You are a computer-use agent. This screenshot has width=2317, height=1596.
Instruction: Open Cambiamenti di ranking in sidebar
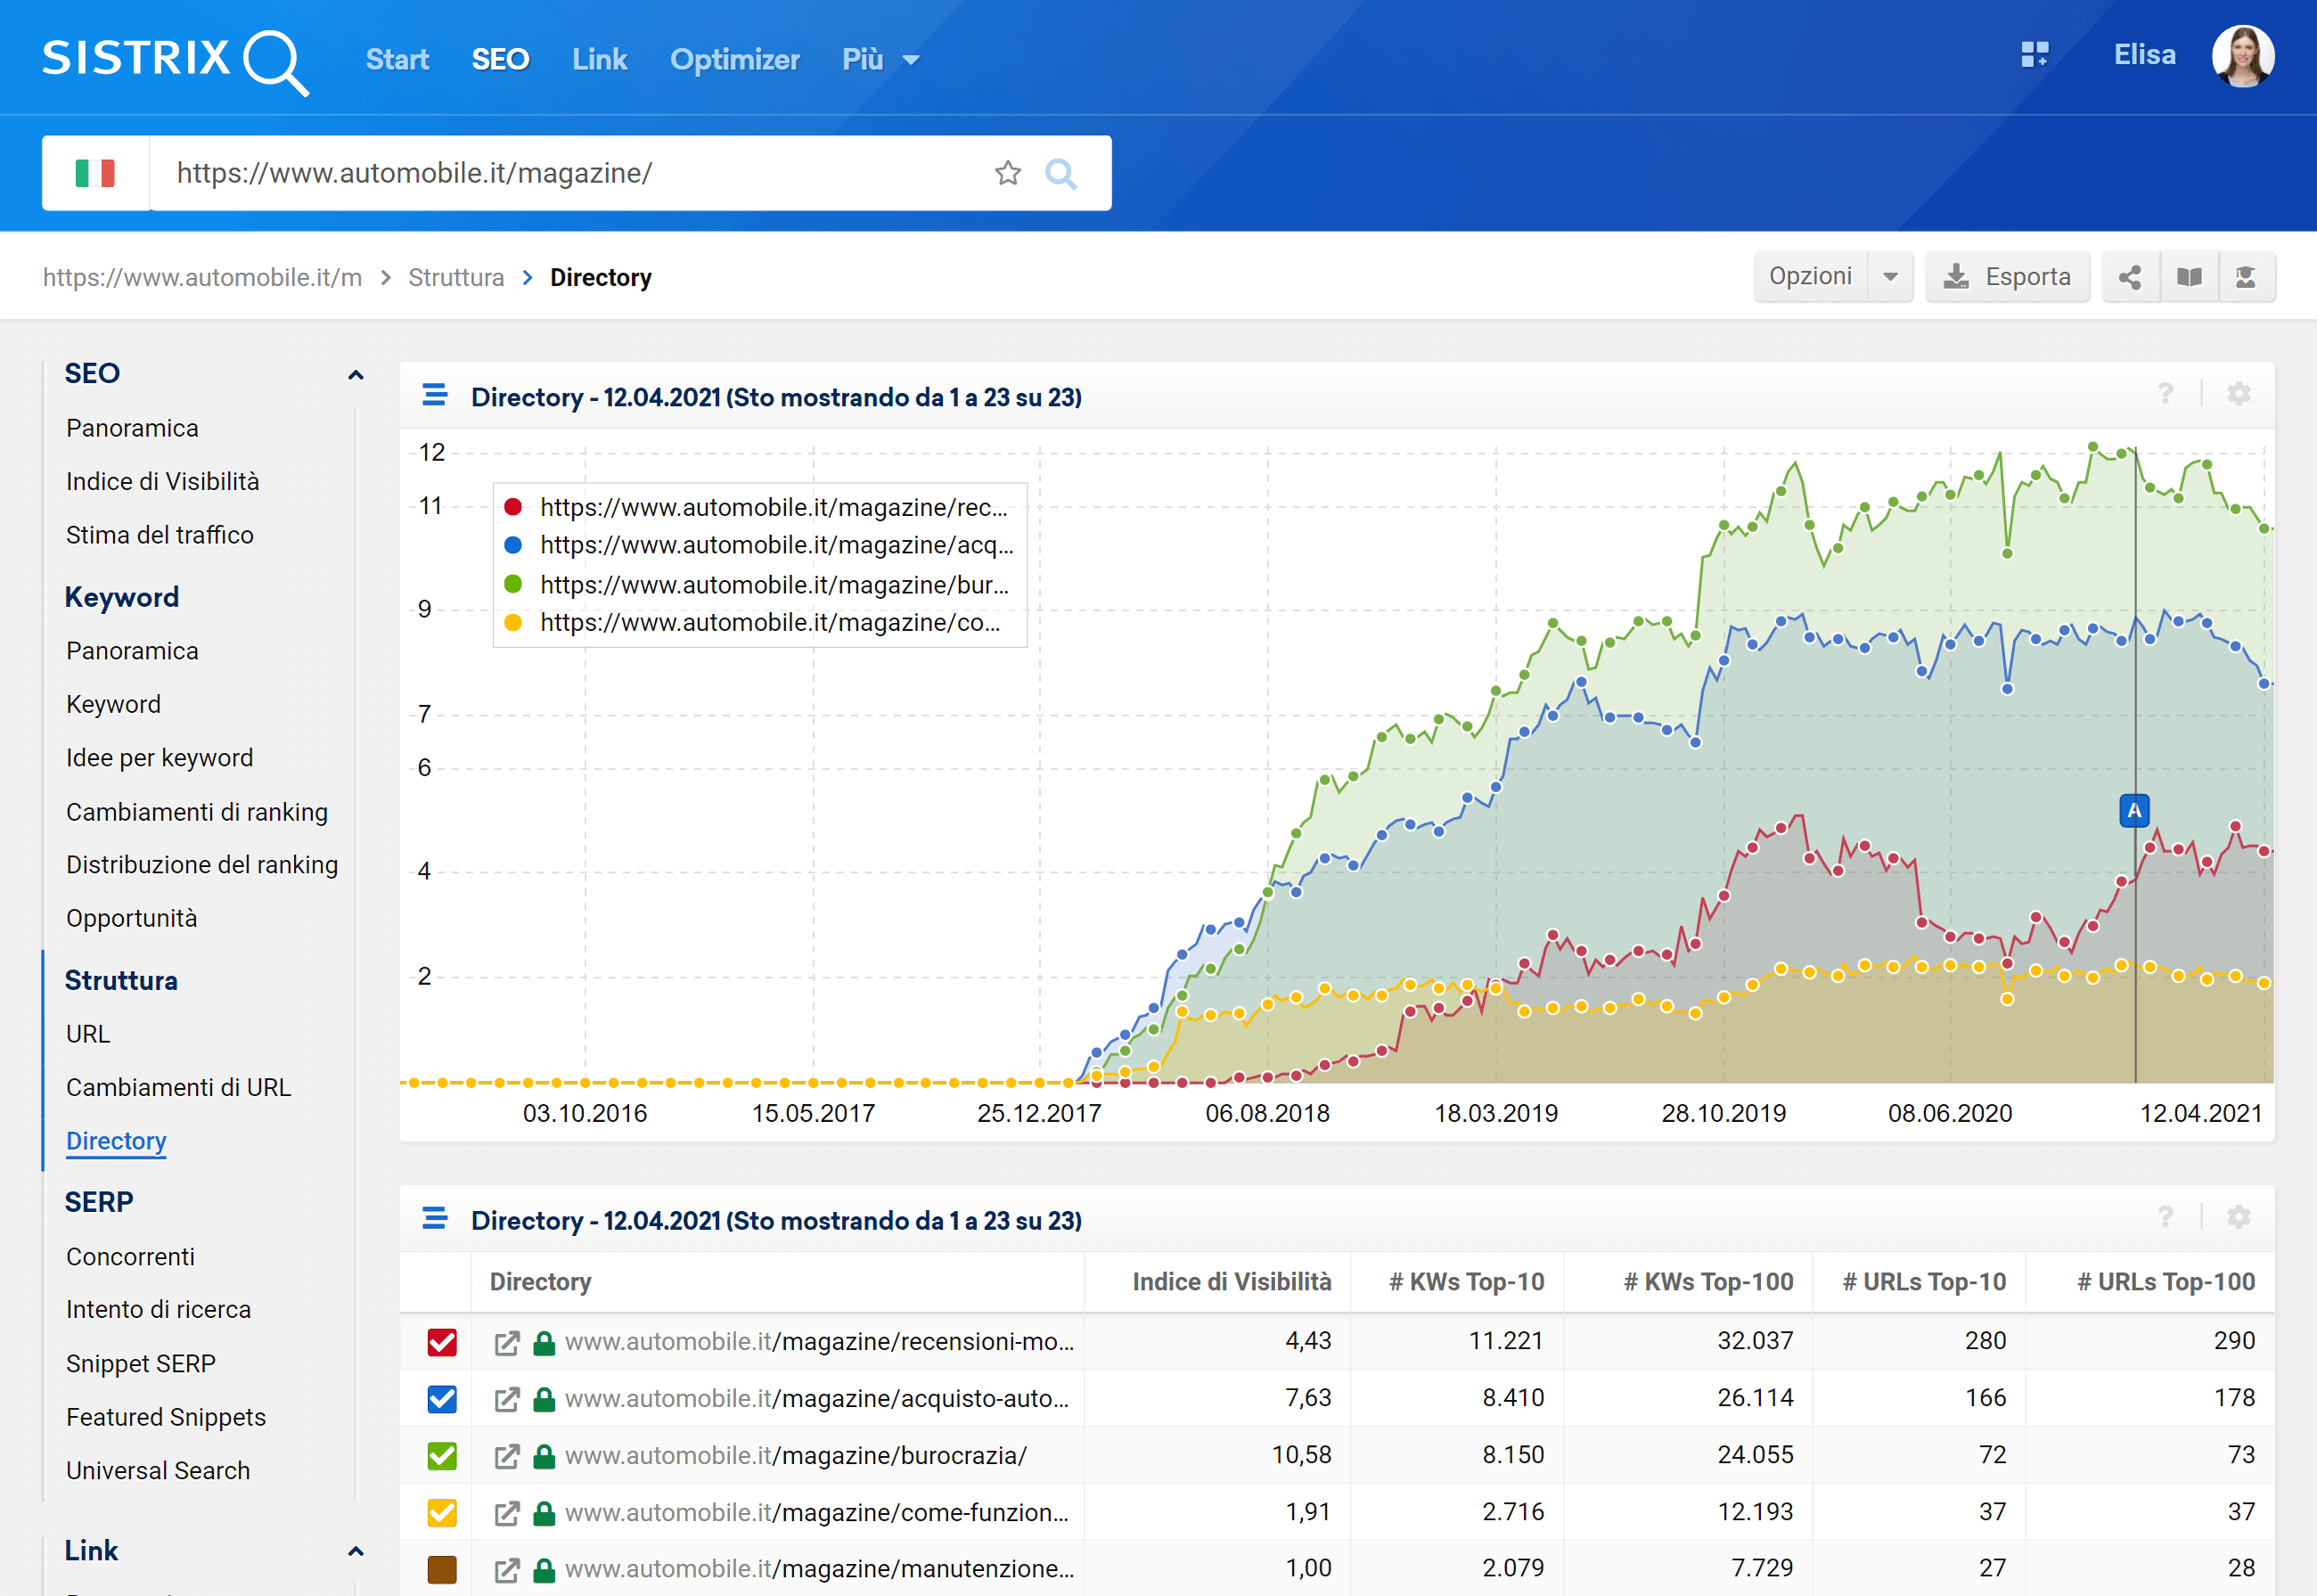coord(197,812)
